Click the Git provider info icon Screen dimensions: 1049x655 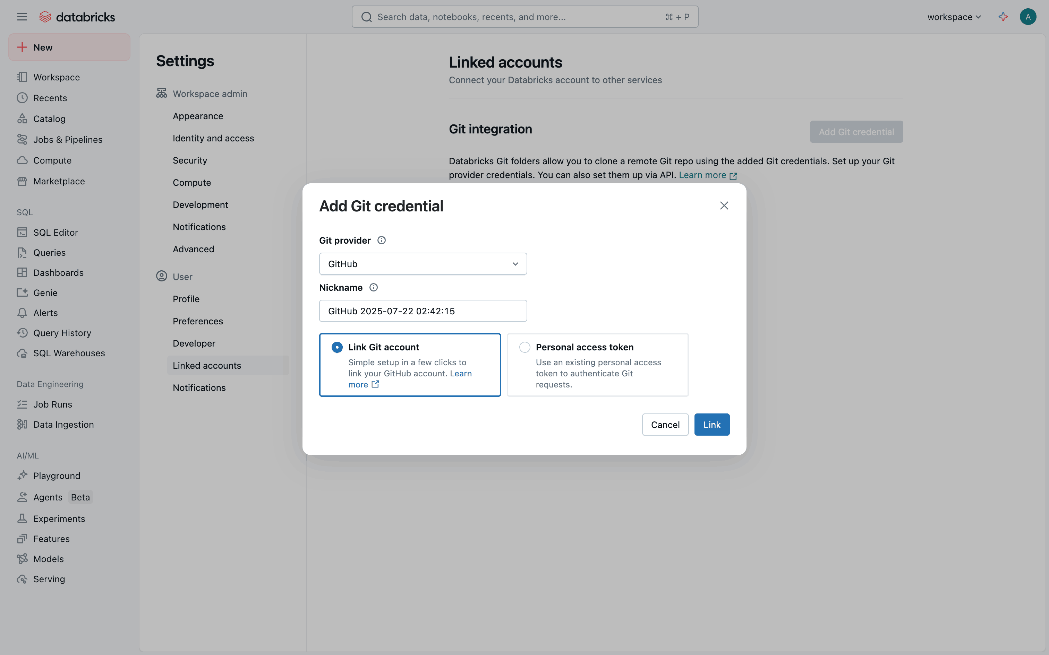382,241
